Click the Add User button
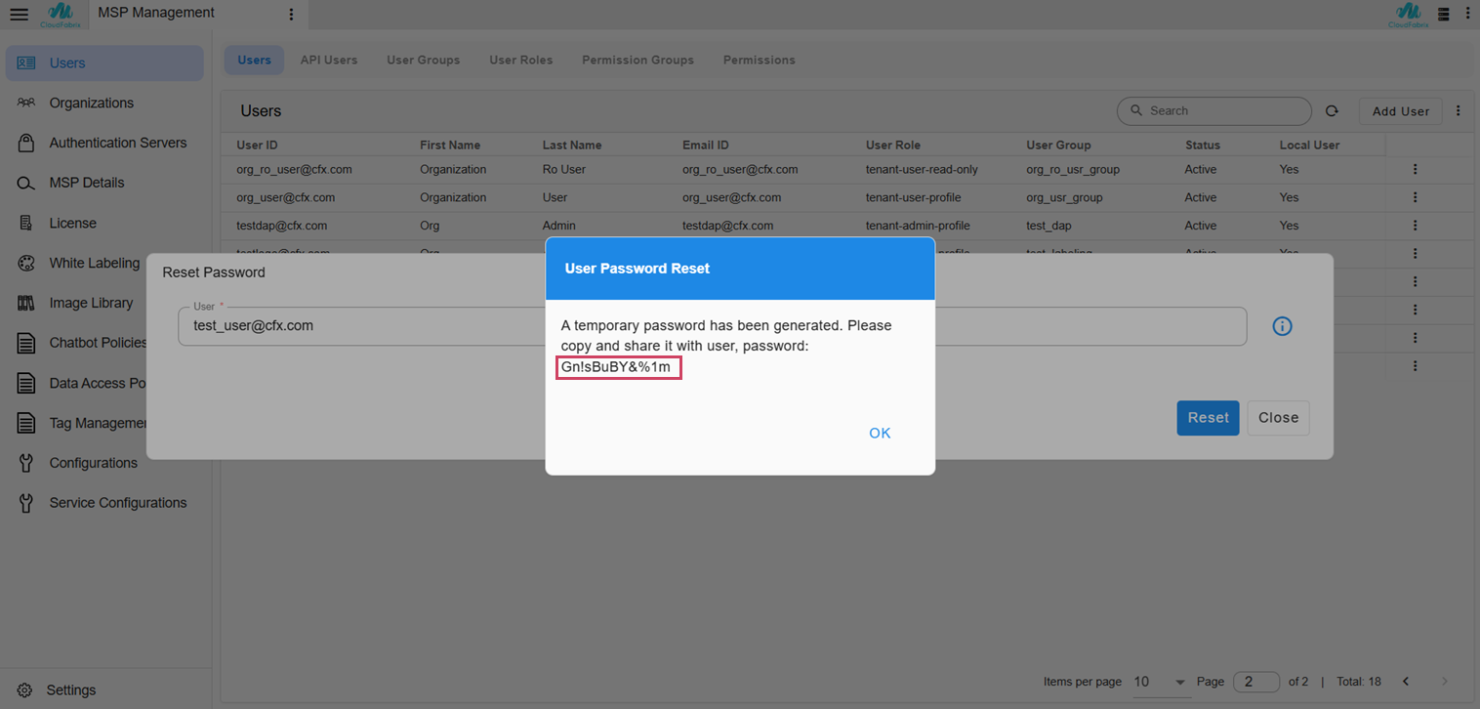The height and width of the screenshot is (709, 1480). point(1400,111)
